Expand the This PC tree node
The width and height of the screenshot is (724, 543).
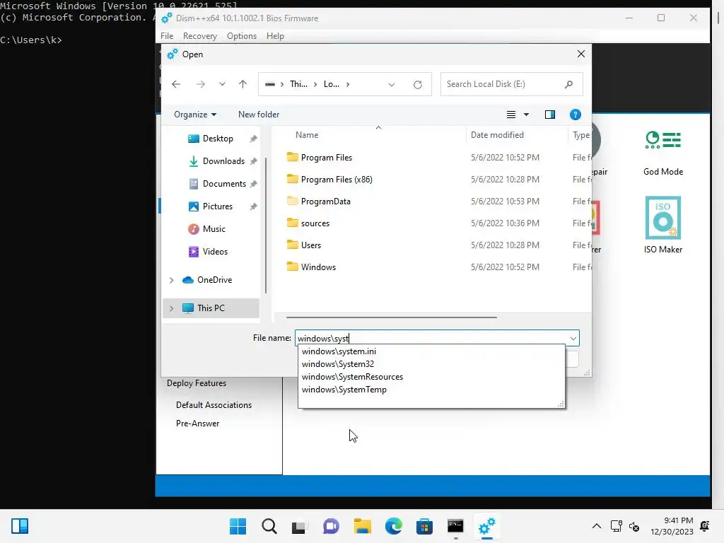click(x=171, y=308)
